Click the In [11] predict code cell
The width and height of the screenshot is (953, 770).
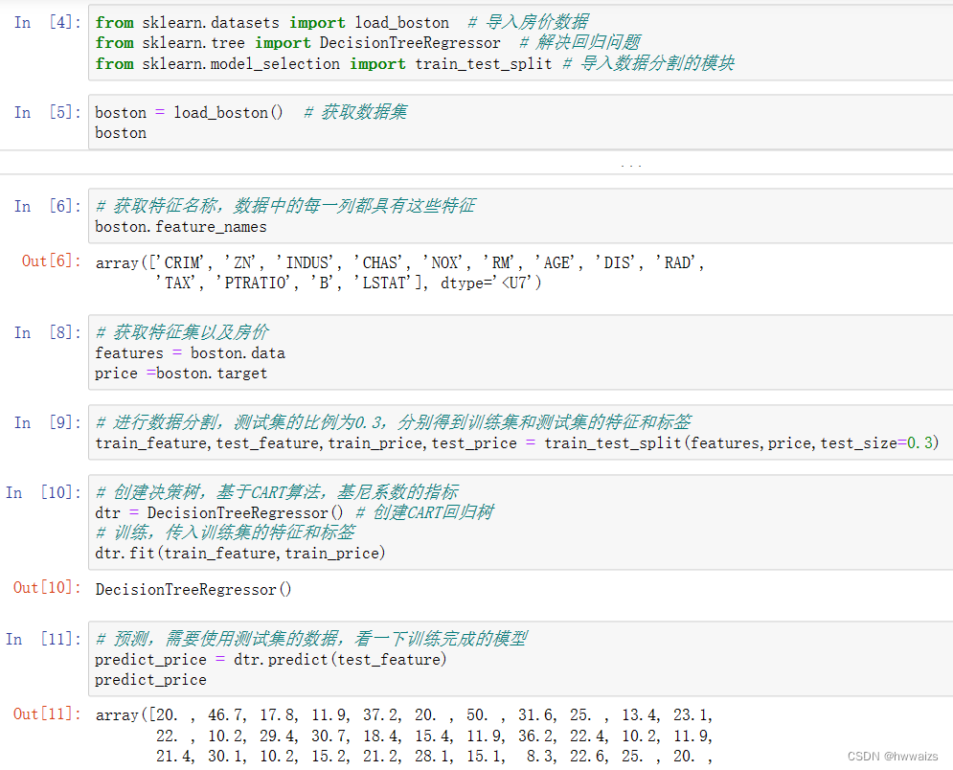520,659
